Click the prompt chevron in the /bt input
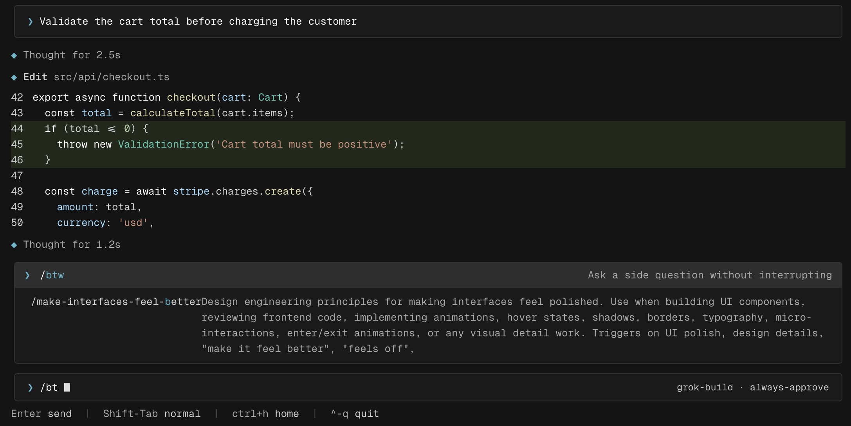The width and height of the screenshot is (851, 426). click(x=30, y=388)
